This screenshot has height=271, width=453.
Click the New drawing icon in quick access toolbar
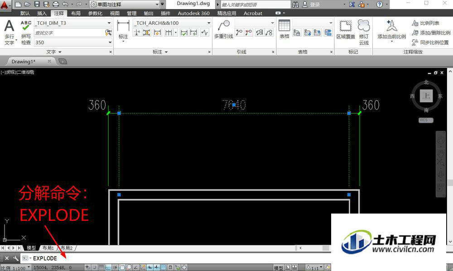point(18,5)
